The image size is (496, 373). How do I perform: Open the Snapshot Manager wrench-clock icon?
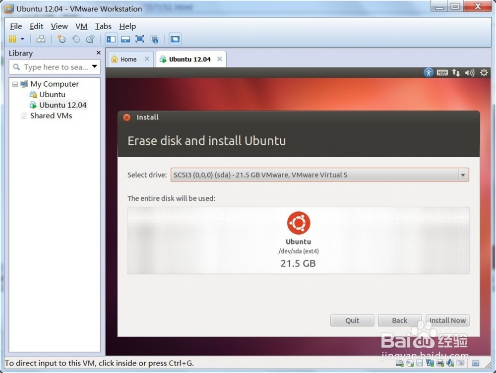point(90,39)
